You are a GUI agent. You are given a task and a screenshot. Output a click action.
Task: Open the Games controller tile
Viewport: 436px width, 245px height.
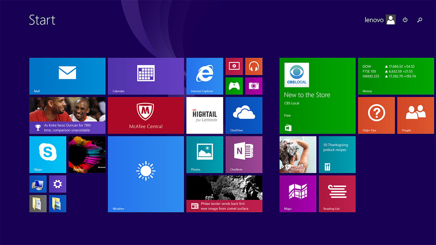coord(234,86)
